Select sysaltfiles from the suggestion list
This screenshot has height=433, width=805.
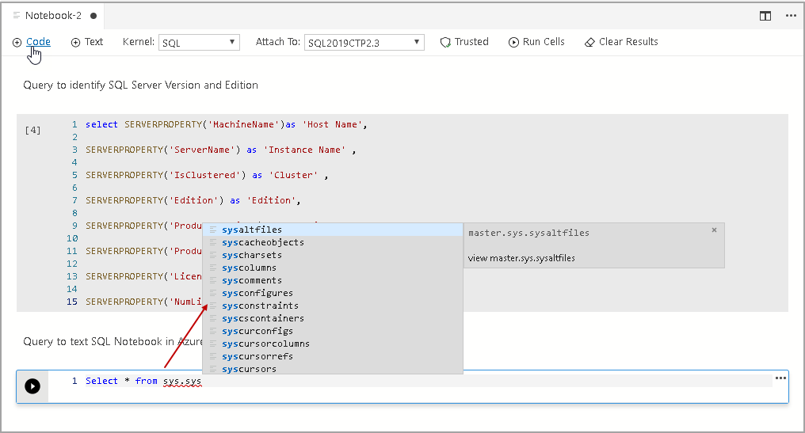click(252, 230)
